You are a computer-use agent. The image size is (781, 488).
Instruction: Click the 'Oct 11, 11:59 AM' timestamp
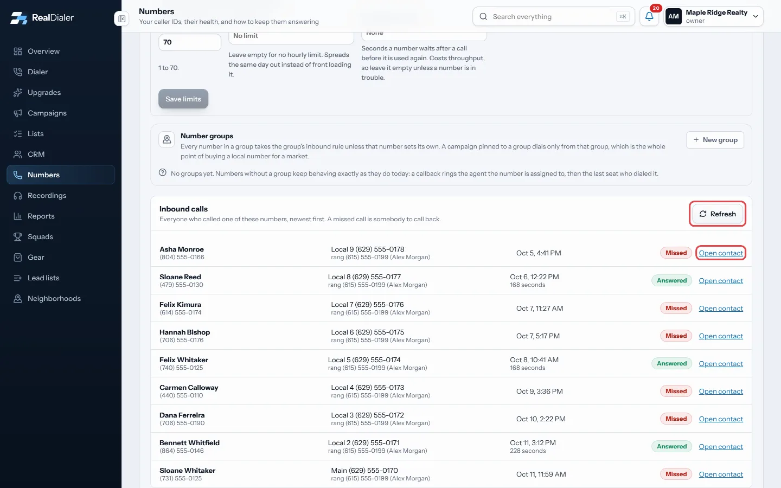pos(541,474)
